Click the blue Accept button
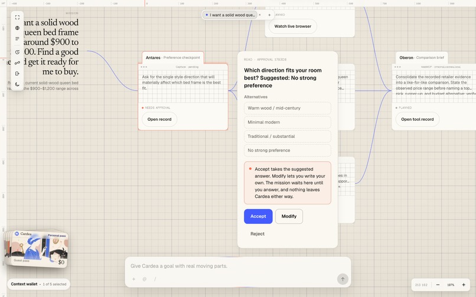Screen dimensions: 476x297 [258, 216]
